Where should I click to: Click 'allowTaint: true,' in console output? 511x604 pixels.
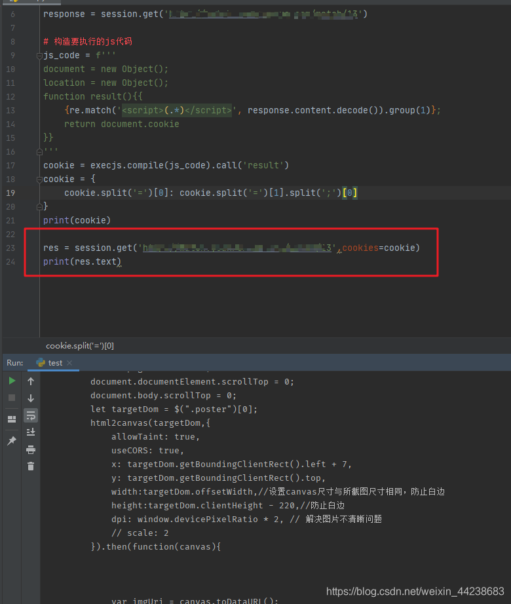[155, 437]
